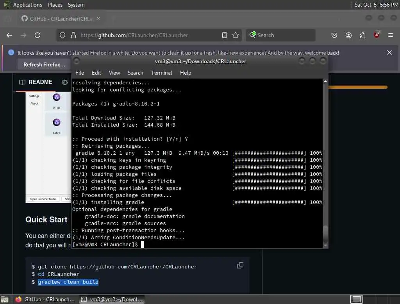Open the Terminal menu
Viewport: 400px width, 304px height.
[x=161, y=73]
